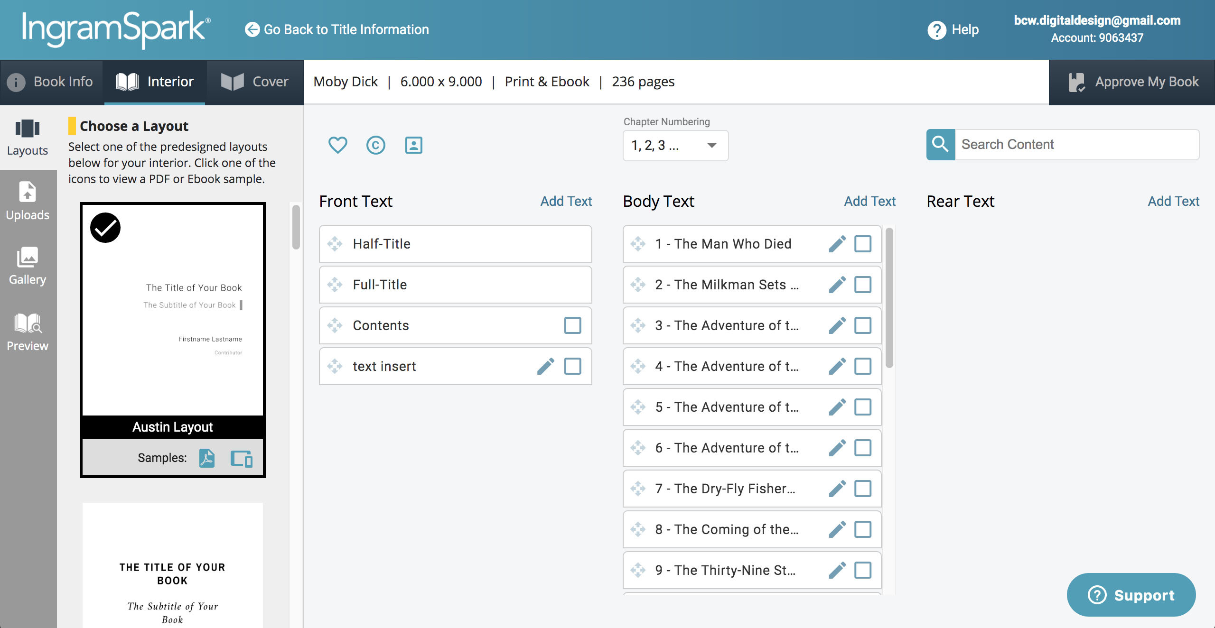
Task: Toggle the Contents checkbox
Action: click(572, 325)
